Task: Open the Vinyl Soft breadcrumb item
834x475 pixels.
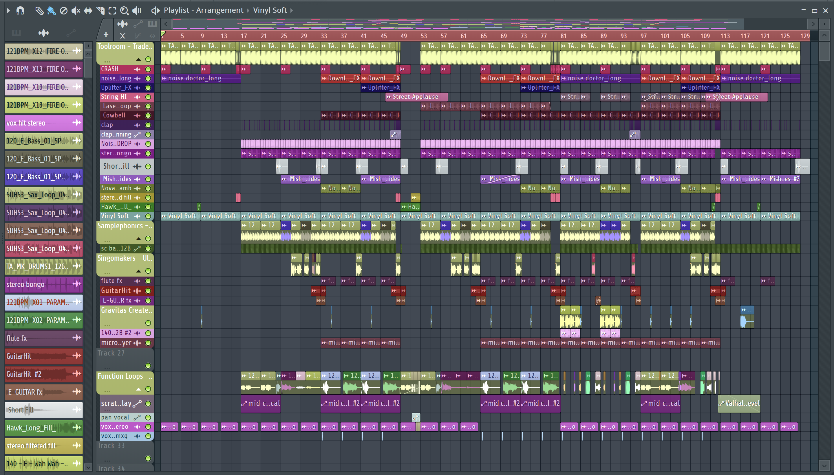Action: point(270,10)
